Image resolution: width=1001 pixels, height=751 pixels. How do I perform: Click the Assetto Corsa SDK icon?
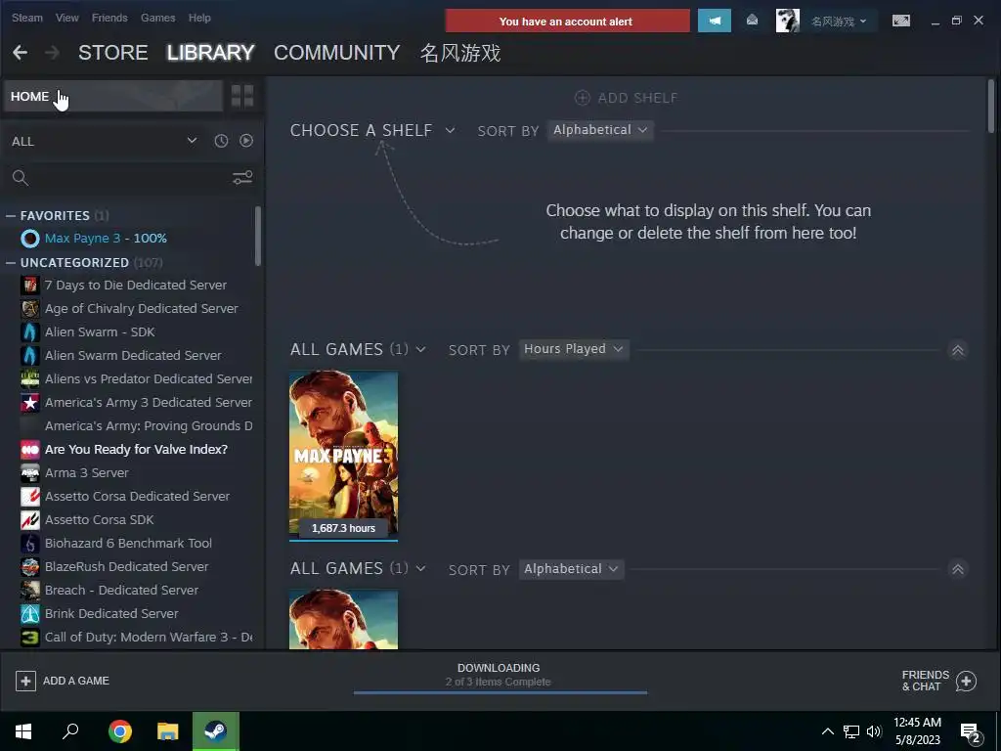click(30, 520)
